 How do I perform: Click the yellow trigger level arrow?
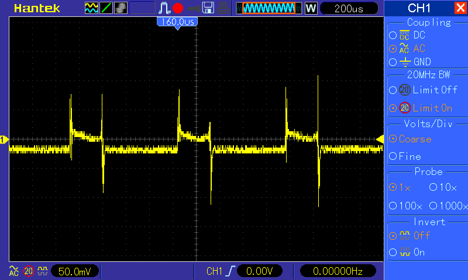coord(380,139)
